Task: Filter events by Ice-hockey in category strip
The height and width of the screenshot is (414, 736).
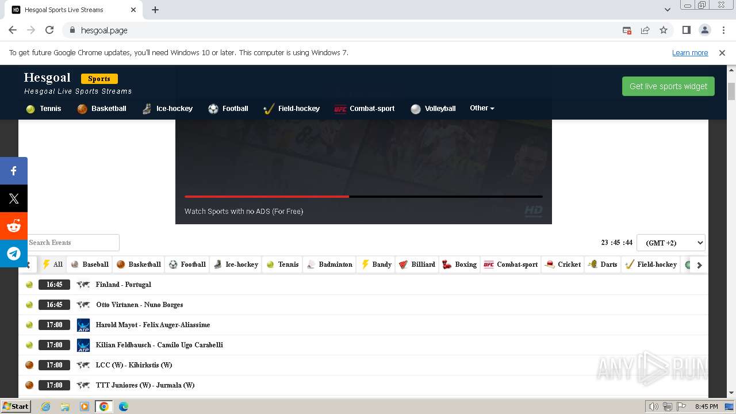Action: tap(236, 264)
